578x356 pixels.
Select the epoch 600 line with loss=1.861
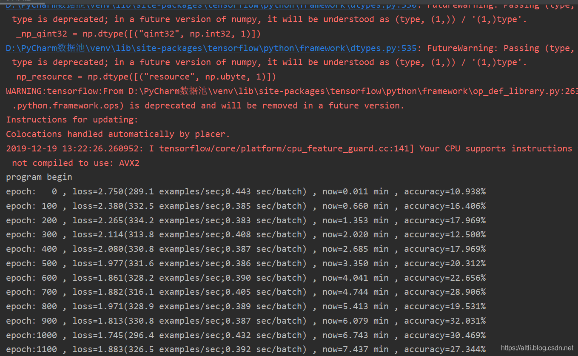click(x=246, y=278)
